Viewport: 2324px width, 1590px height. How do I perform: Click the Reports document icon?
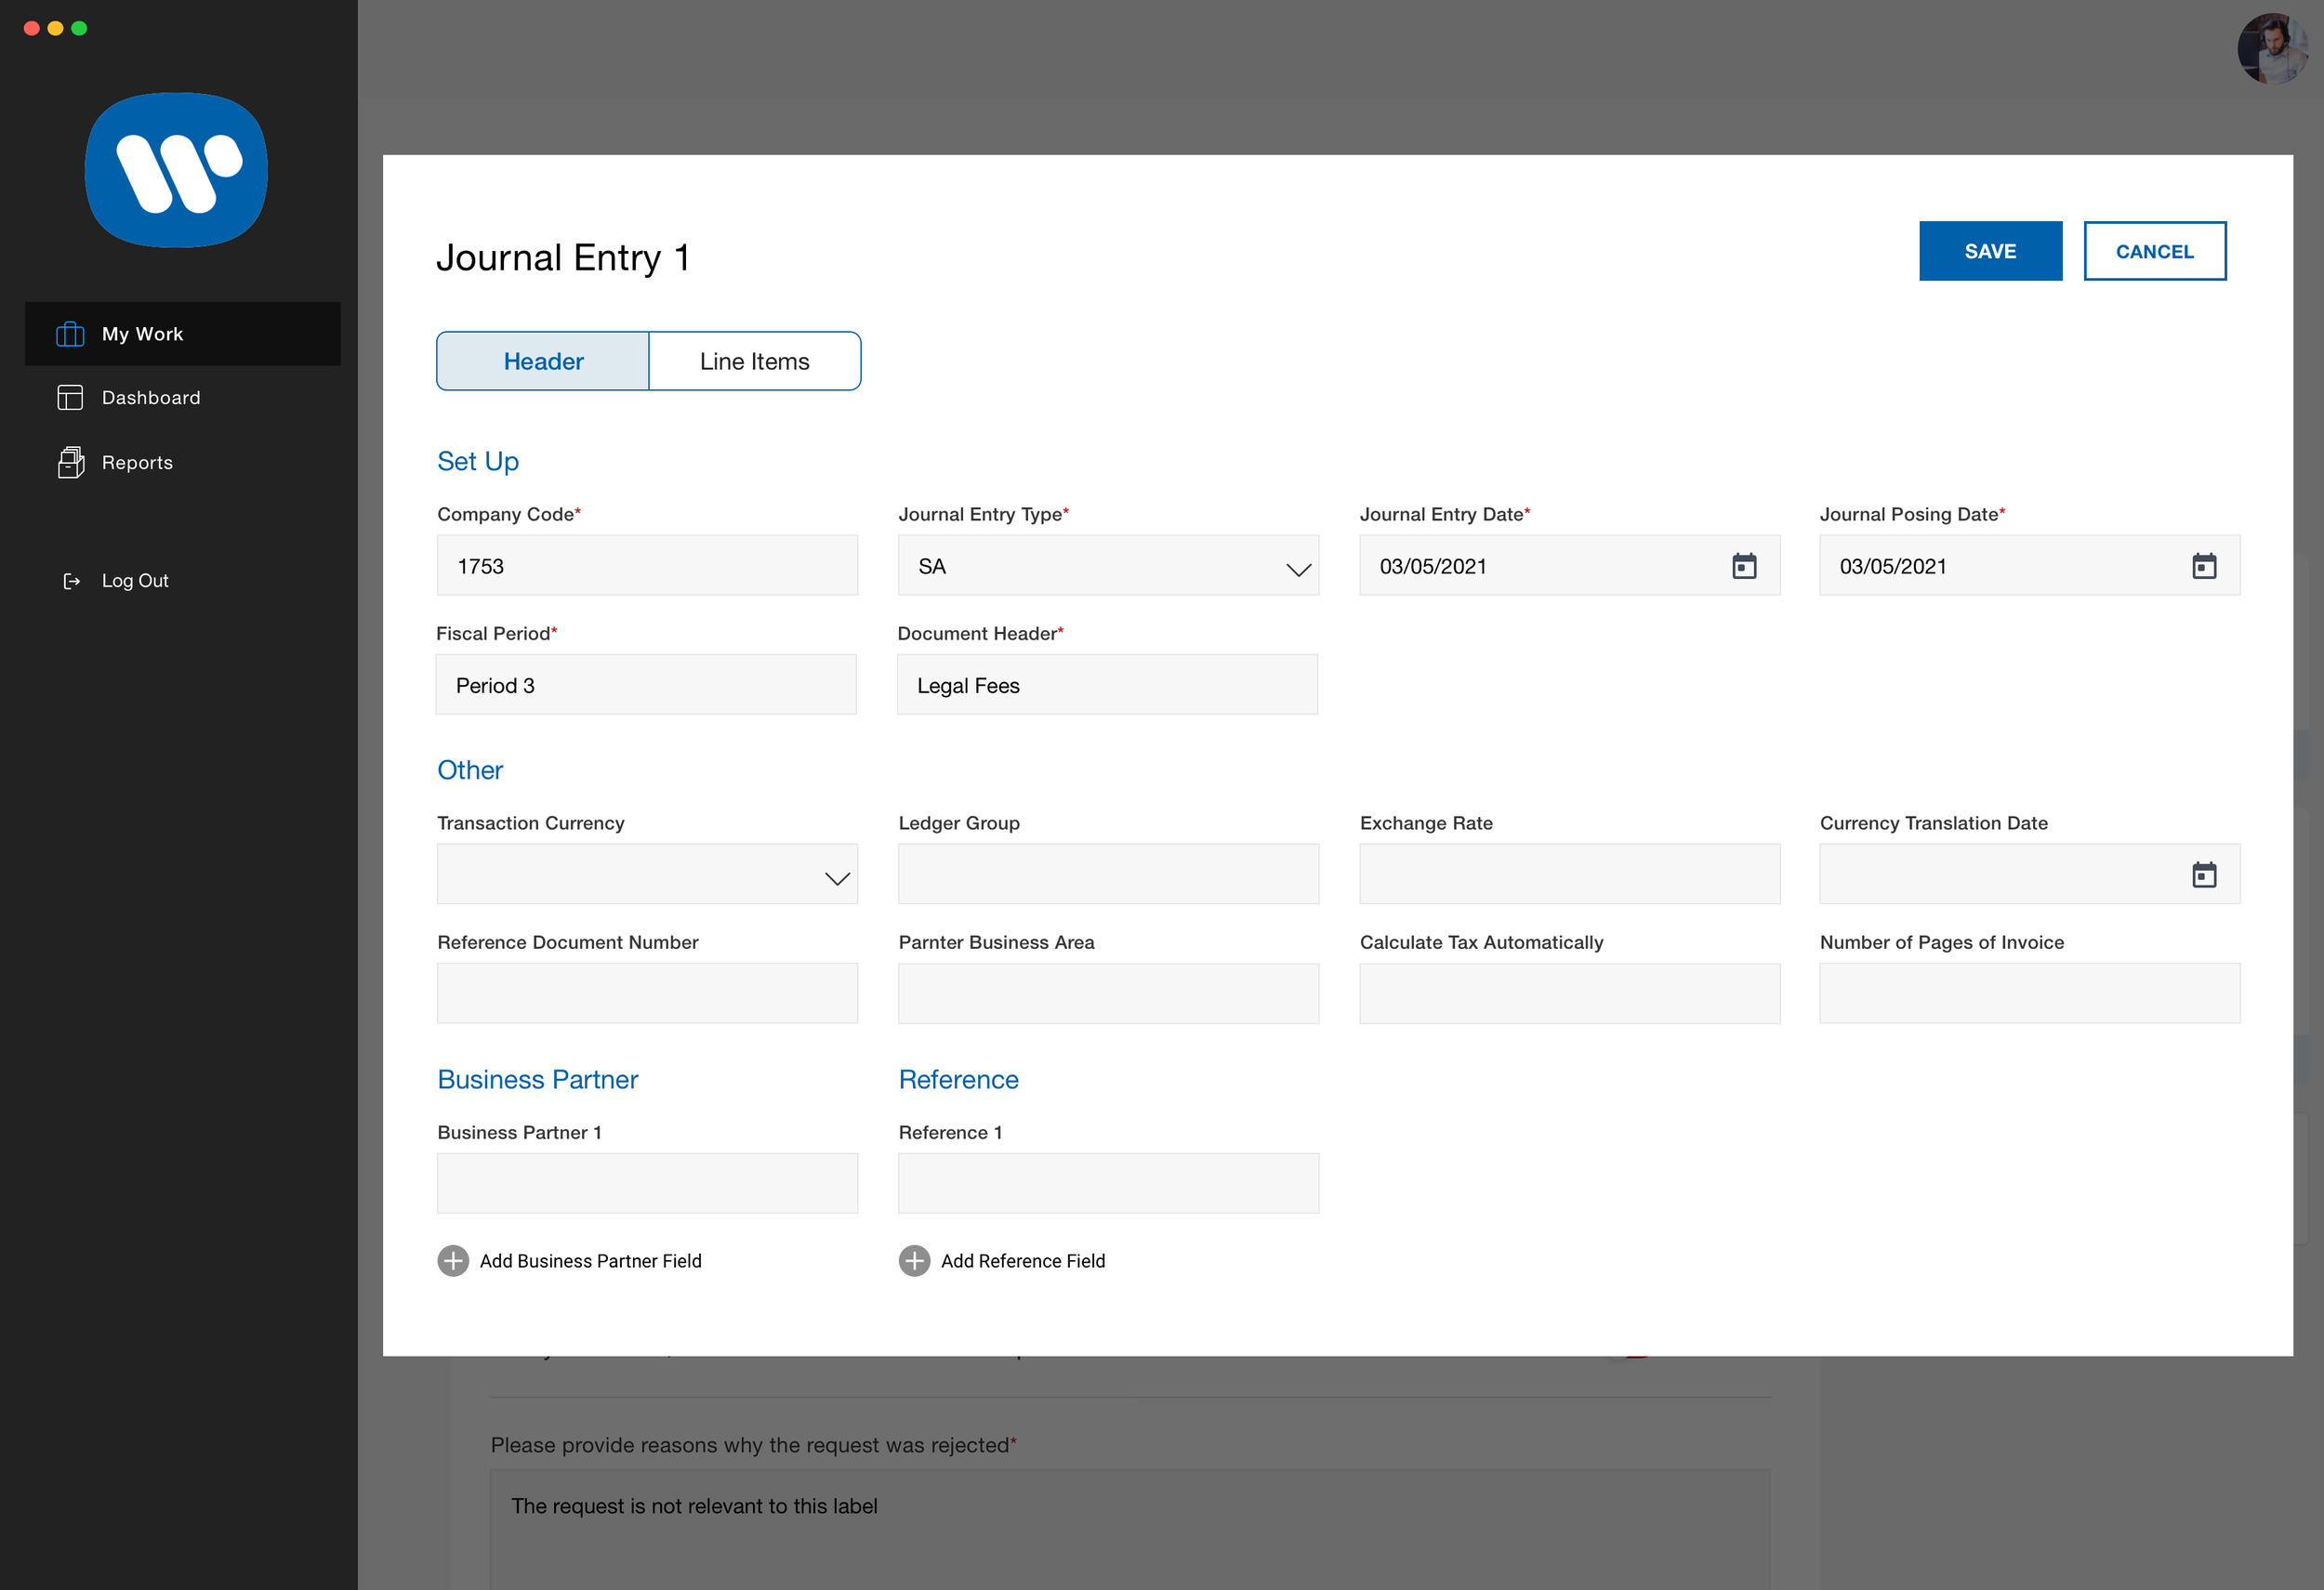click(70, 463)
